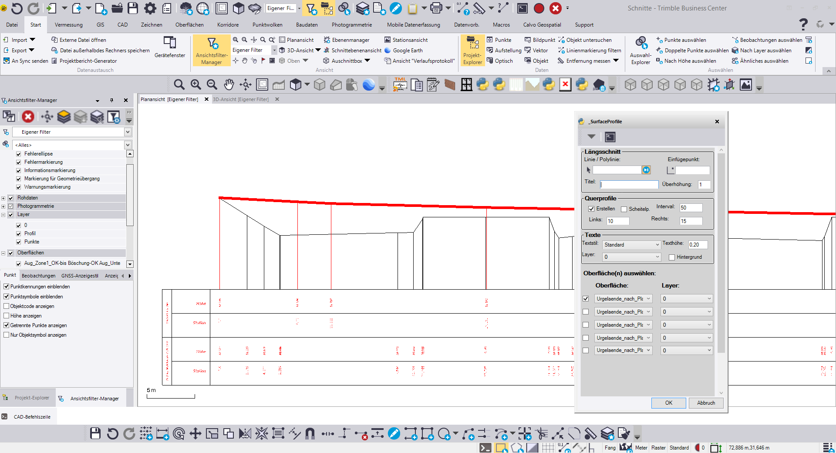Click the red X icon in filter manager toolbar
The height and width of the screenshot is (453, 836).
(x=28, y=116)
